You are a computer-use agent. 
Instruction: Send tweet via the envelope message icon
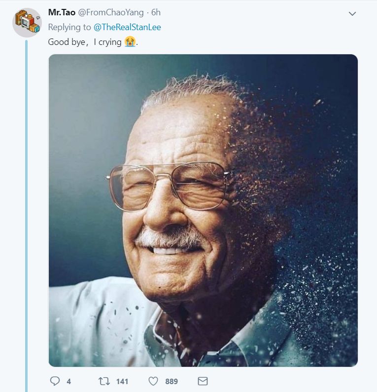[203, 381]
